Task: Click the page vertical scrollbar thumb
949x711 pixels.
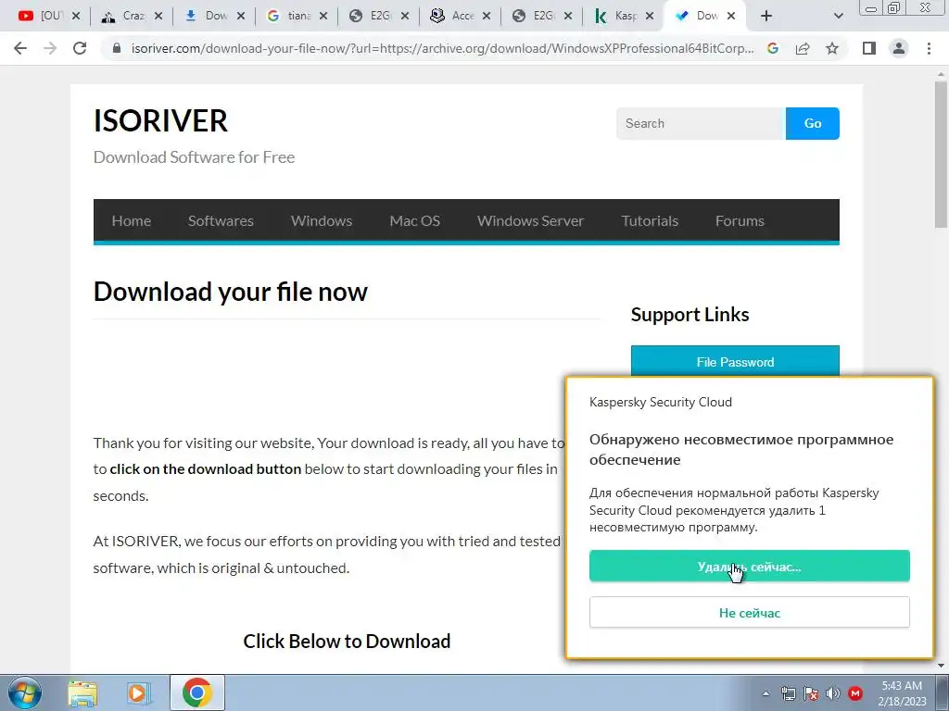Action: click(x=941, y=154)
